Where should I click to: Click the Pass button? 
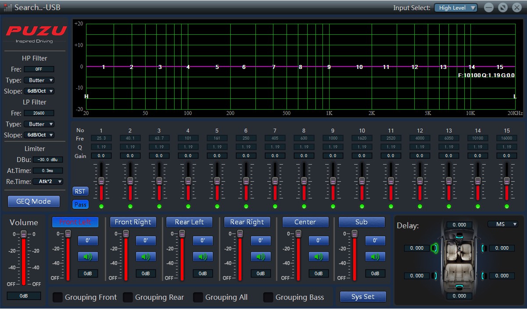coord(80,205)
